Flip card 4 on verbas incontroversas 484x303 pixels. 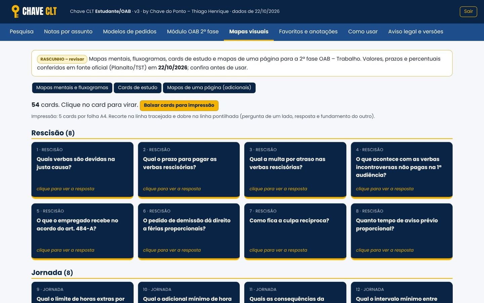click(402, 170)
